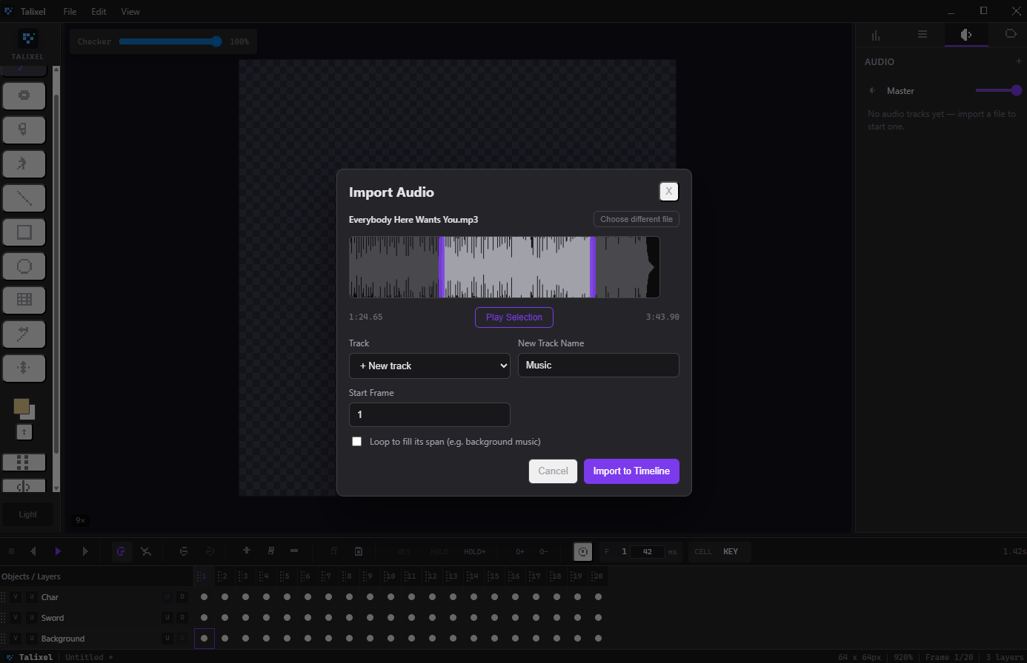Open the View menu
The image size is (1027, 663).
130,12
